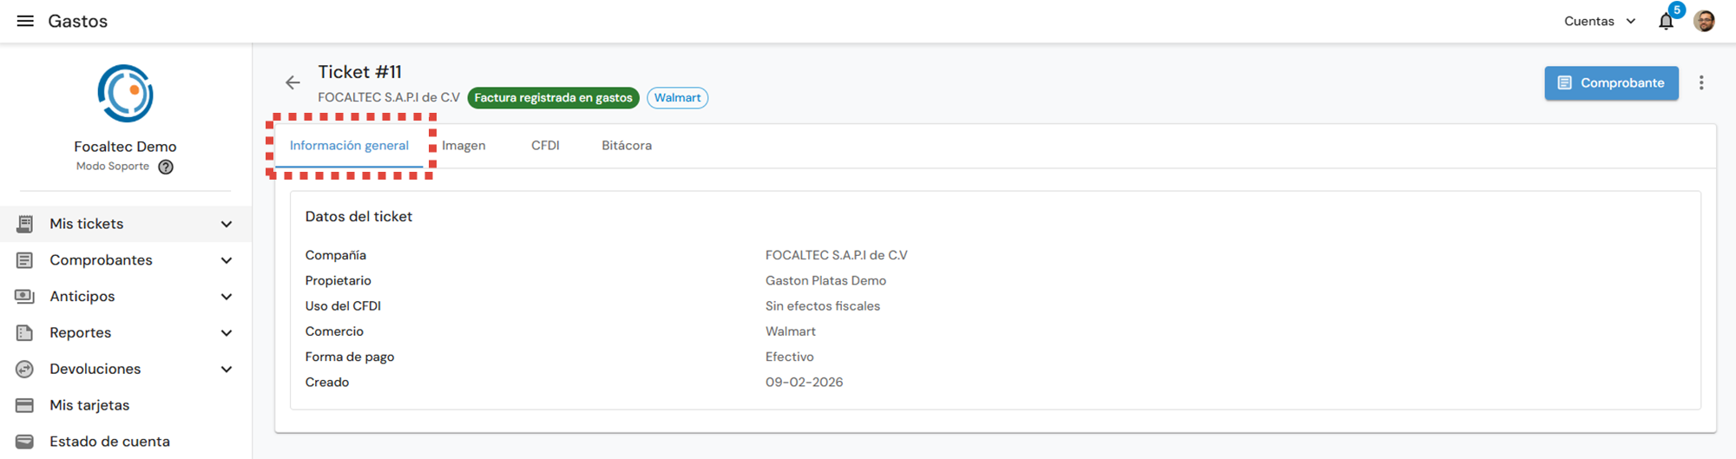Screen dimensions: 1736x459
Task: Expand the Comprobantes chevron
Action: point(227,260)
